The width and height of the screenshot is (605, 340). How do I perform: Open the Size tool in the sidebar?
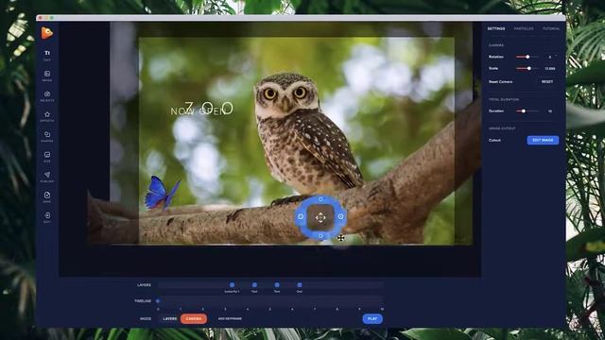pos(47,157)
